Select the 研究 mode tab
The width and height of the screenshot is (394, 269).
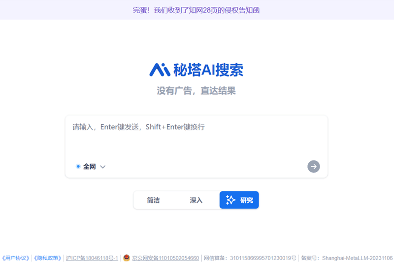pos(239,200)
